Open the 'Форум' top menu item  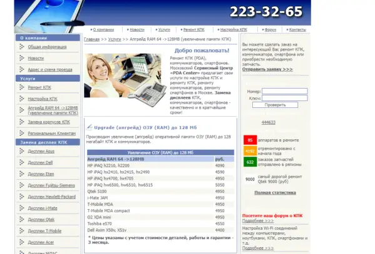[270, 30]
